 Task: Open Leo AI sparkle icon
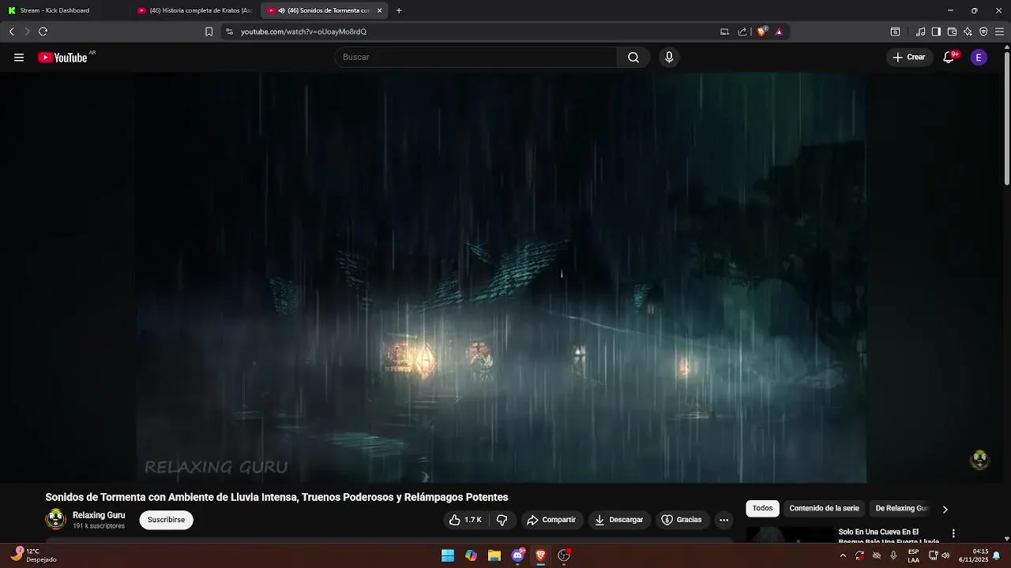[x=968, y=32]
